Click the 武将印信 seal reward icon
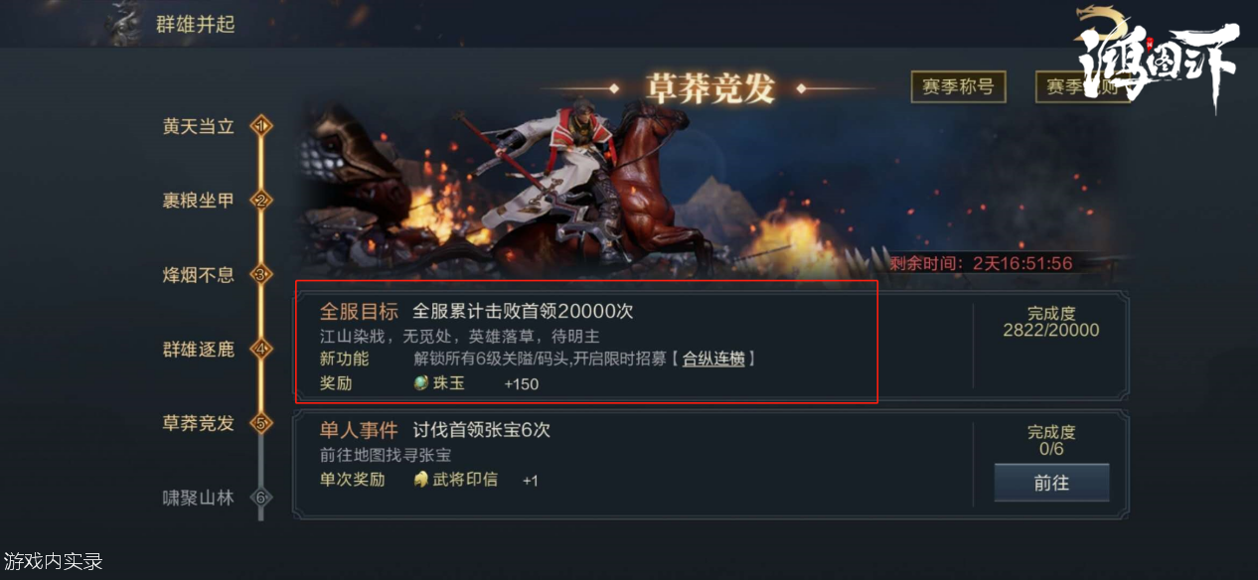Viewport: 1258px width, 580px height. [x=421, y=480]
